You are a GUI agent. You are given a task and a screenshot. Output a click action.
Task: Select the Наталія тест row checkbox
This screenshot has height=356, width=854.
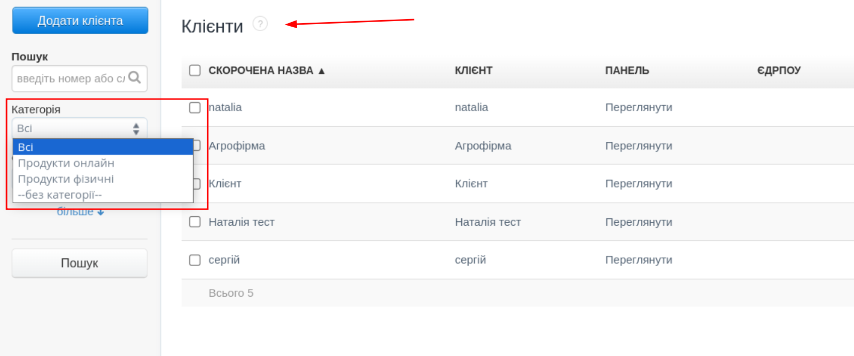coord(195,222)
